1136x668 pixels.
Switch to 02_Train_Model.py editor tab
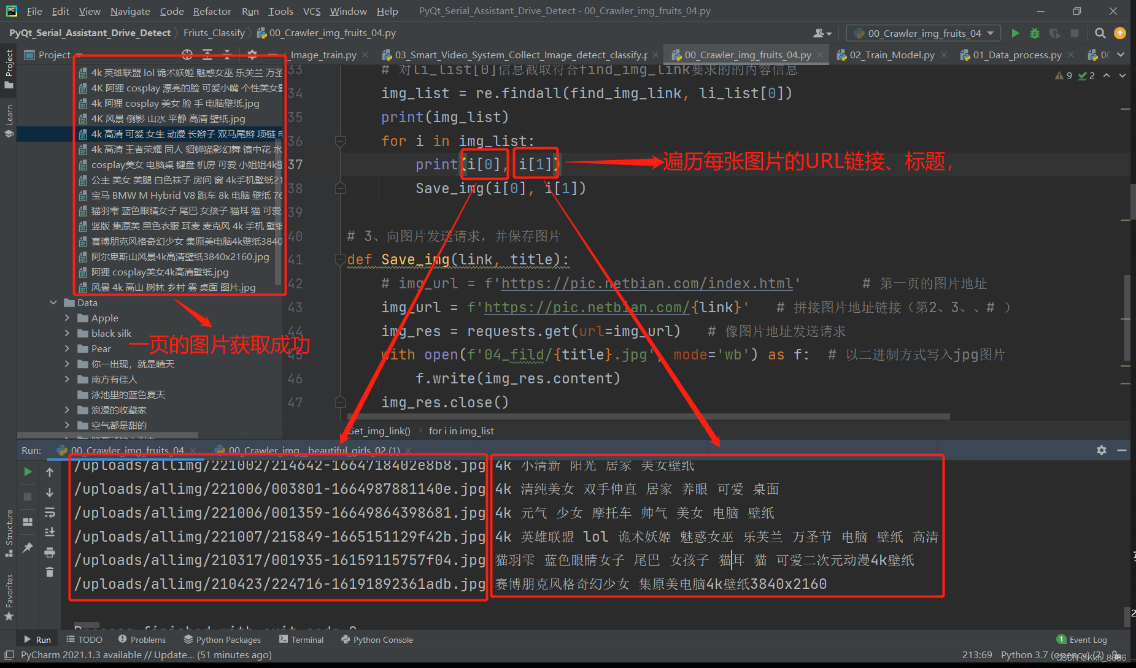click(892, 55)
